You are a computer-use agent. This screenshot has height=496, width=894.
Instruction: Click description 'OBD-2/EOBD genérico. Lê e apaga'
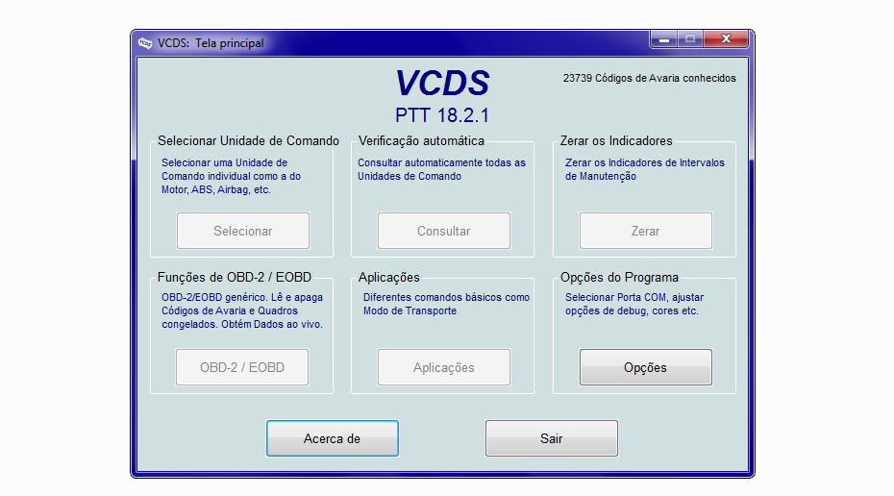point(242,310)
